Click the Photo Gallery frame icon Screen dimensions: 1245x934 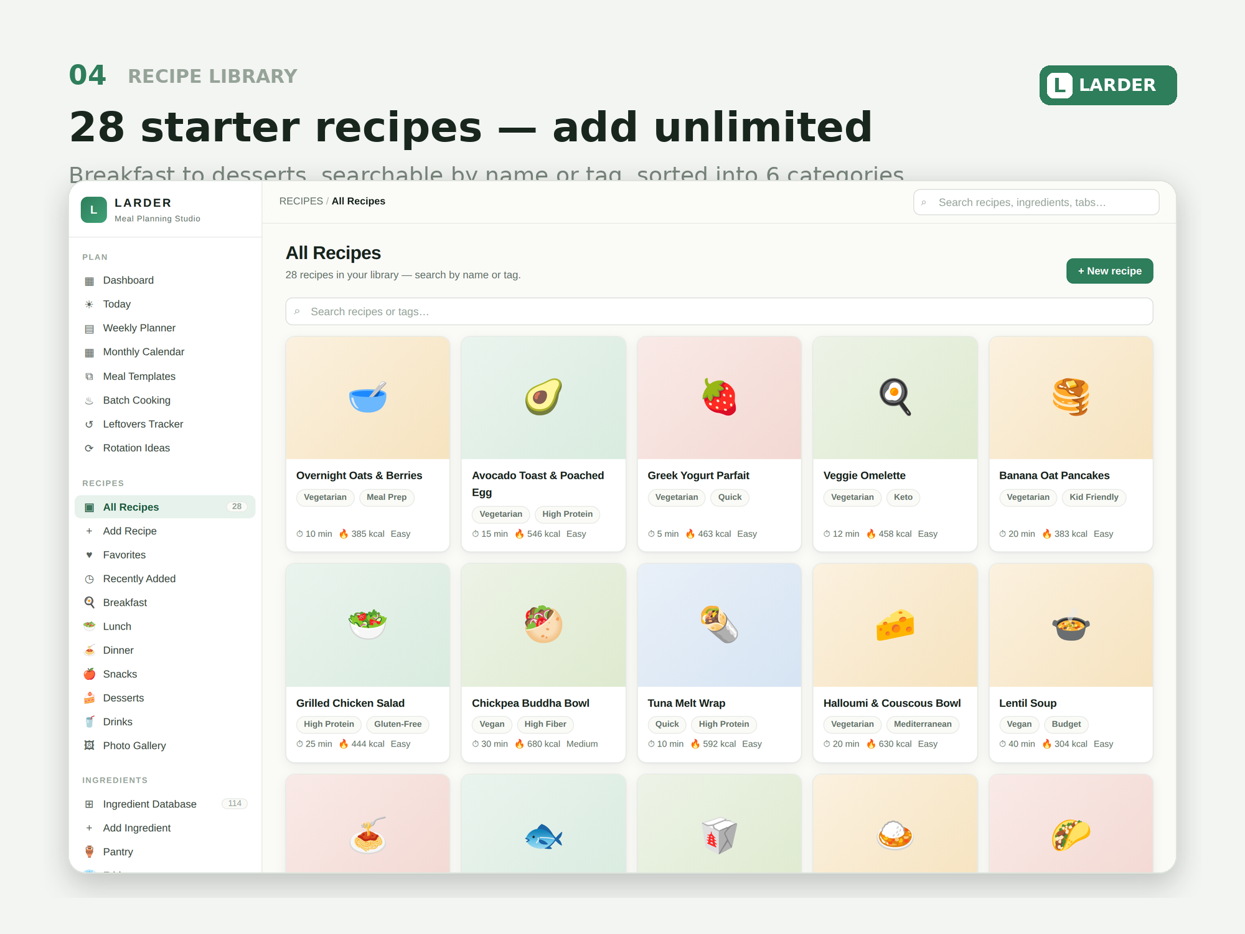click(x=89, y=746)
